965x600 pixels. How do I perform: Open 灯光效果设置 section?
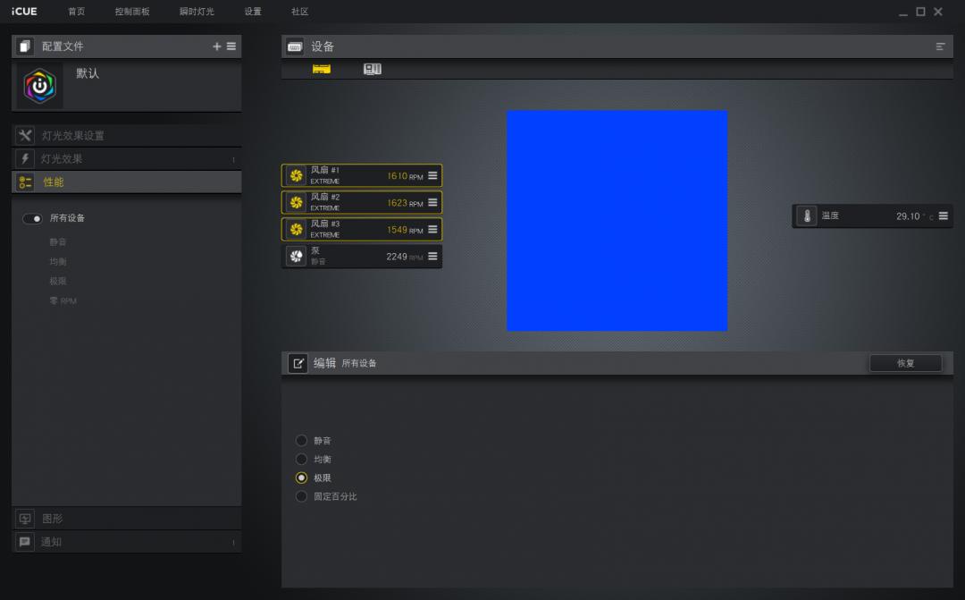coord(126,136)
